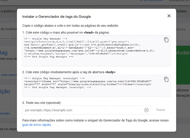Image resolution: width=190 pixels, height=138 pixels.
Task: Click the dialog title 'Instalar o Gerenciador de tags do Google'
Action: [x=57, y=17]
